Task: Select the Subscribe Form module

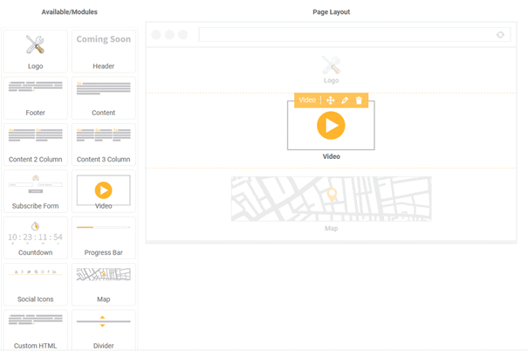Action: pos(36,191)
